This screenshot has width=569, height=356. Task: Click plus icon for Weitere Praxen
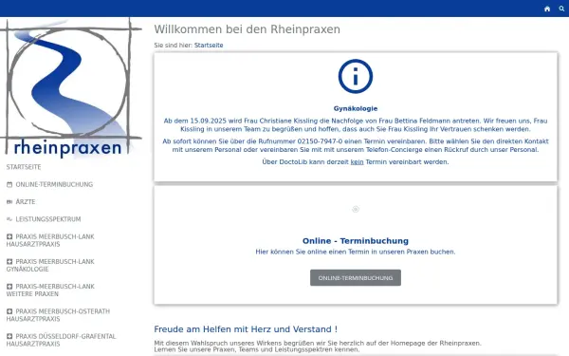(x=9, y=287)
